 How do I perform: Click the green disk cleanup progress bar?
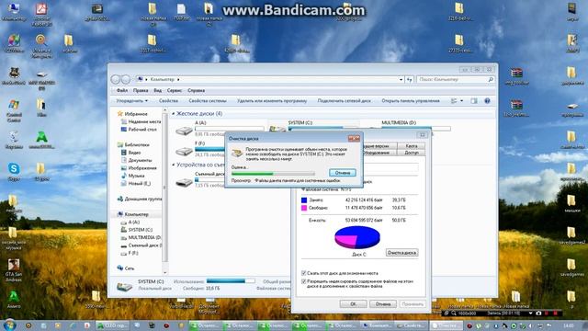click(x=273, y=174)
